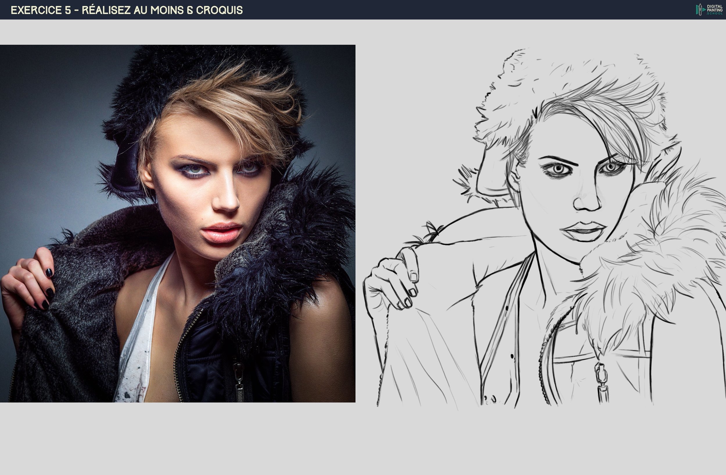Click the '.SCHOOL' text in the logo
Viewport: 726px width, 475px height.
click(714, 13)
